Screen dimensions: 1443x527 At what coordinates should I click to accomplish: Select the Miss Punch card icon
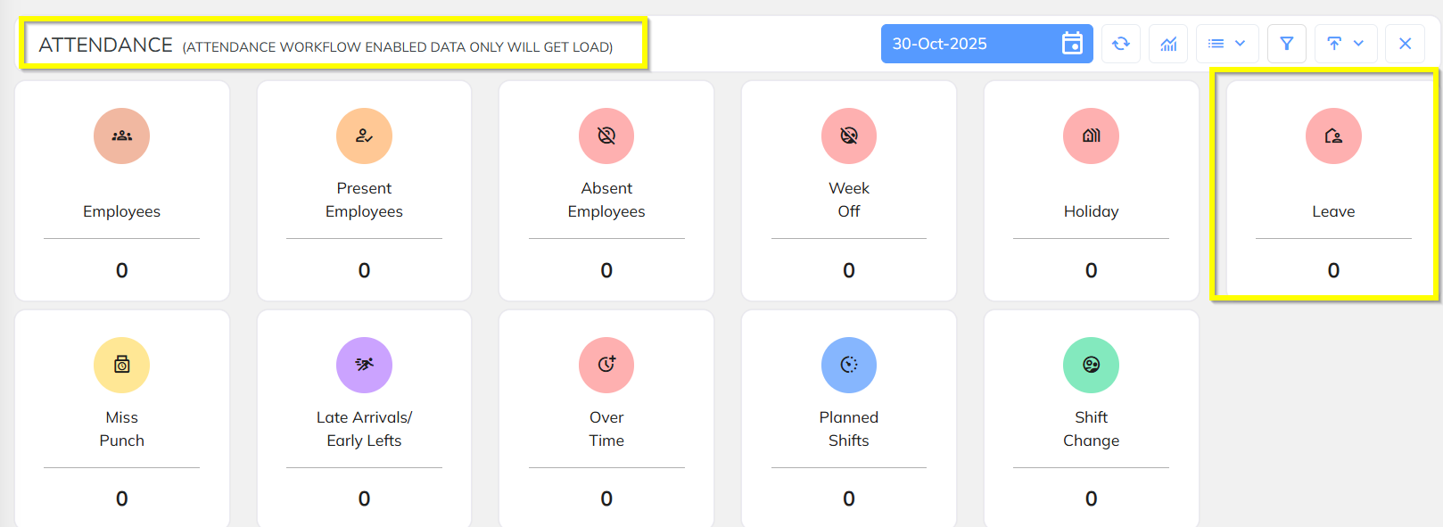pos(122,365)
